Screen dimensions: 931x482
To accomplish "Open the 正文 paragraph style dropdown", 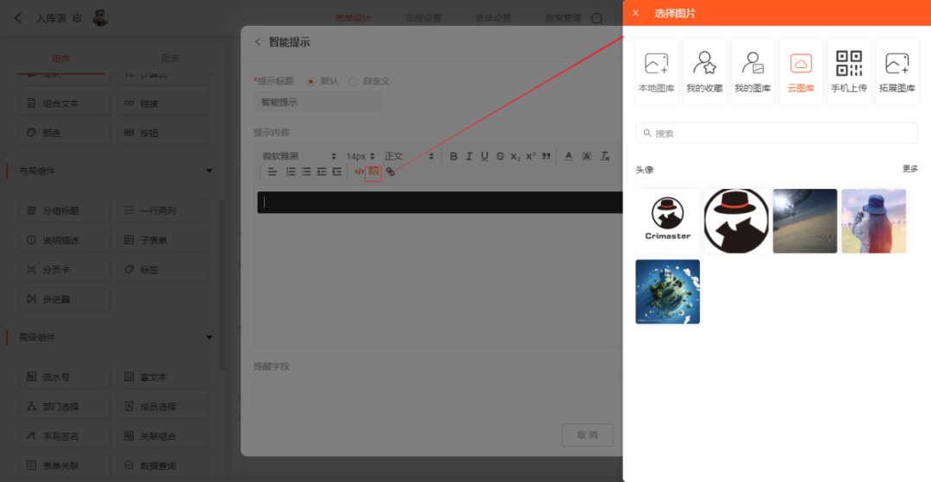I will pos(409,156).
